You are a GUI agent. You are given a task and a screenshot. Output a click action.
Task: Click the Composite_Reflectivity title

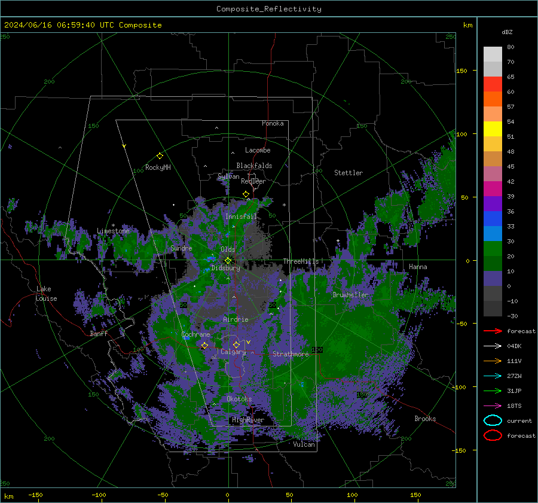pyautogui.click(x=268, y=9)
